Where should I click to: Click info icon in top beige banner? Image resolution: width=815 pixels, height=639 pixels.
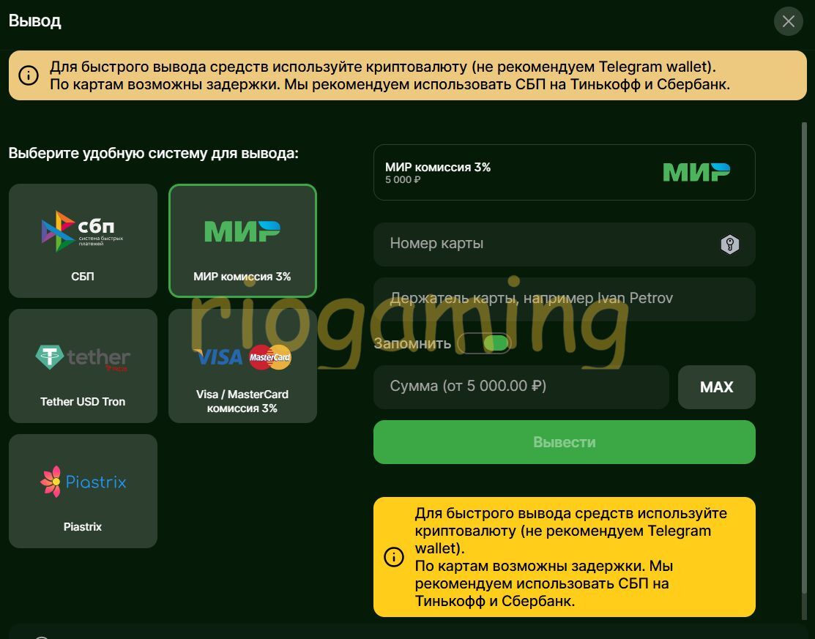click(29, 75)
